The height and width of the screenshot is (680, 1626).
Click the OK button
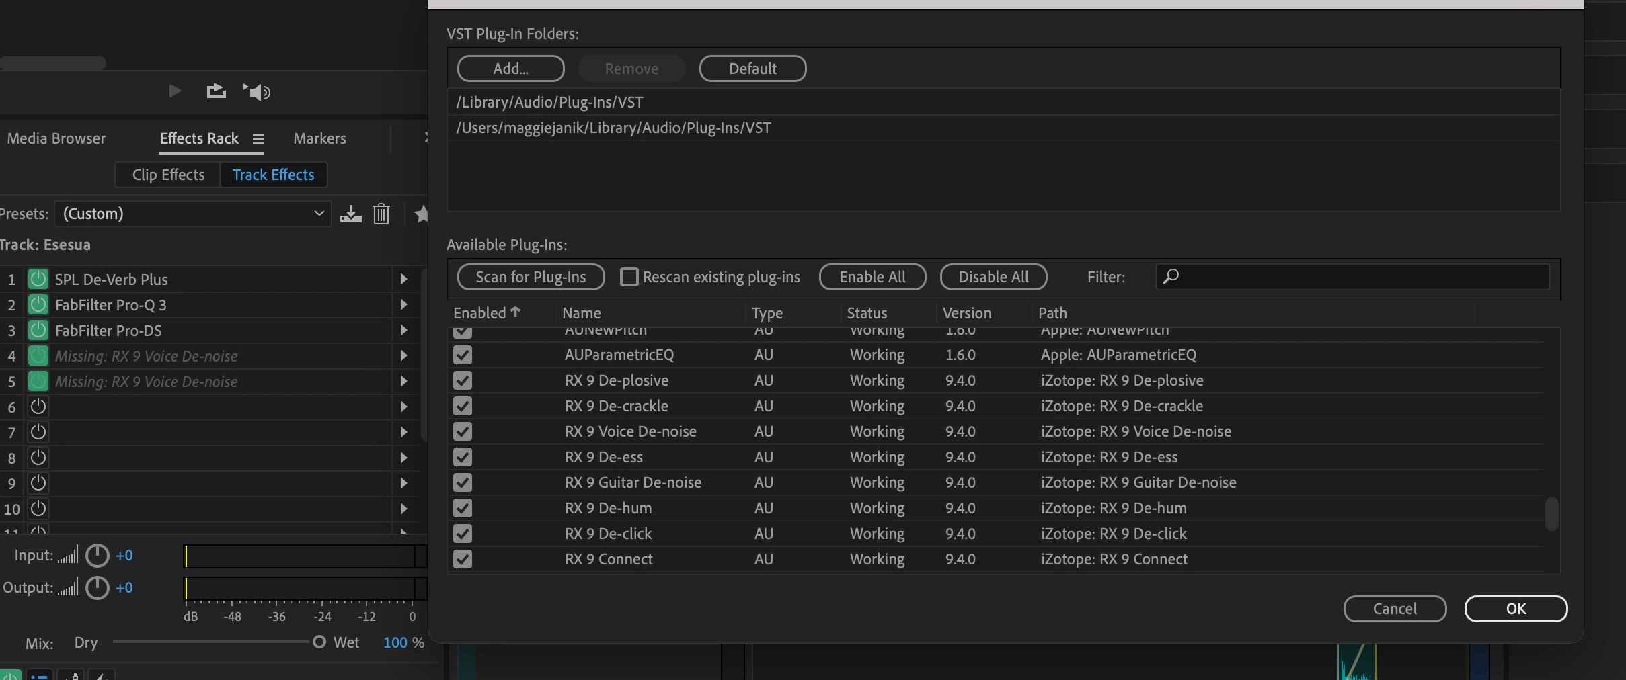(x=1516, y=609)
